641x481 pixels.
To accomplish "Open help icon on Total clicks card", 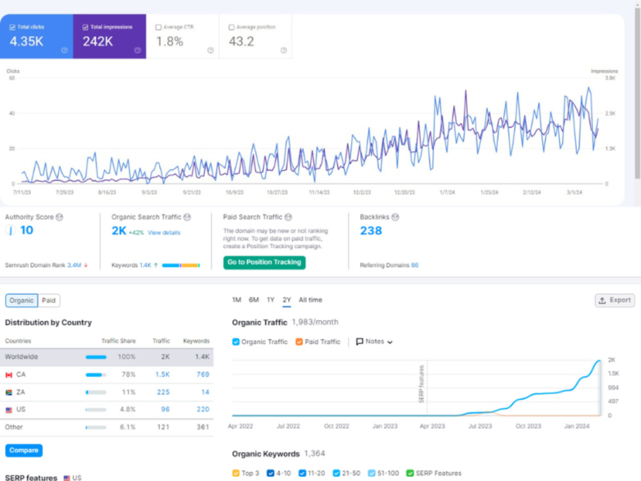I will (65, 50).
